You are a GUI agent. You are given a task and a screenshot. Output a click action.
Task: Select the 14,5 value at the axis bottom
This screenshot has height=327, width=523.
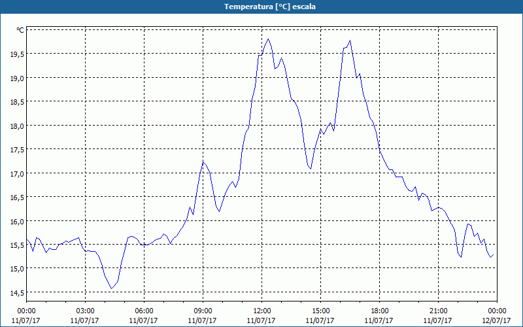[x=17, y=293]
